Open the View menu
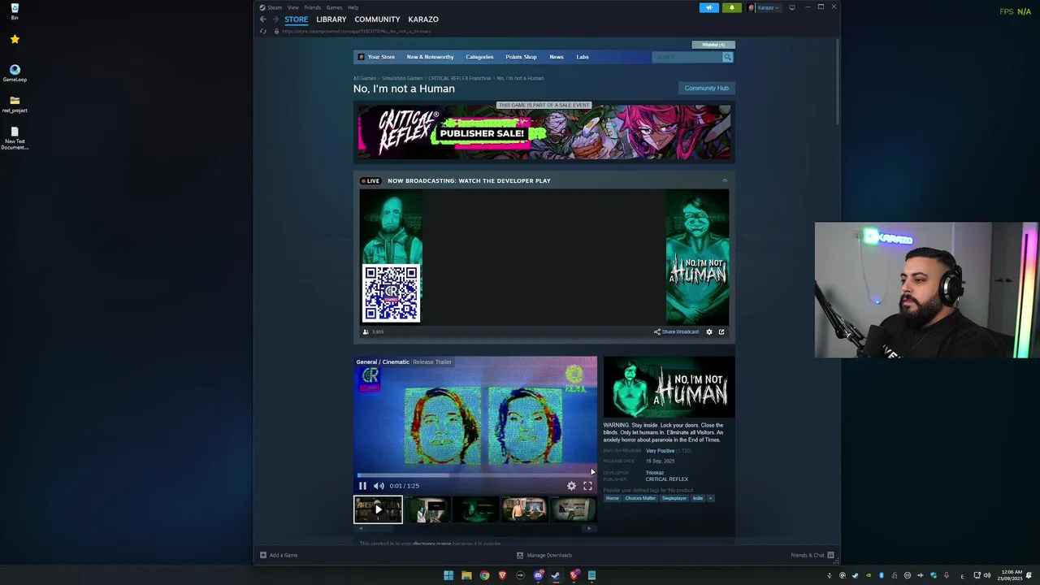 point(292,7)
